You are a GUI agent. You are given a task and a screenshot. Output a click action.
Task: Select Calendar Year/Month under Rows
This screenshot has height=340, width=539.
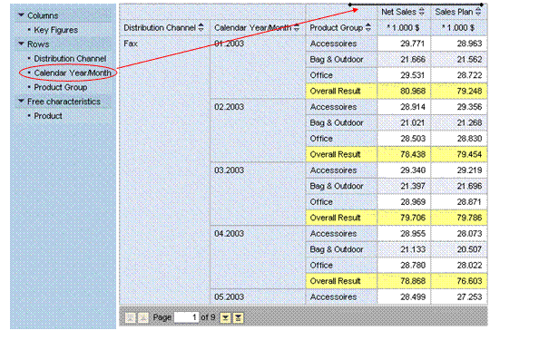[73, 73]
